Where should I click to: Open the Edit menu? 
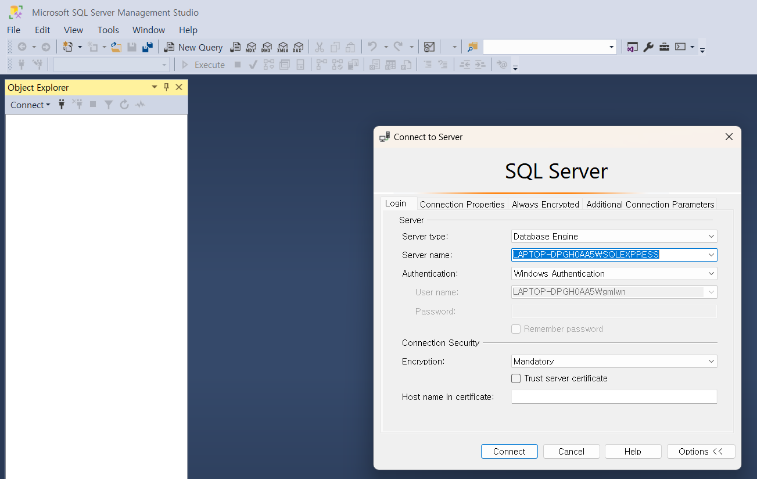42,30
